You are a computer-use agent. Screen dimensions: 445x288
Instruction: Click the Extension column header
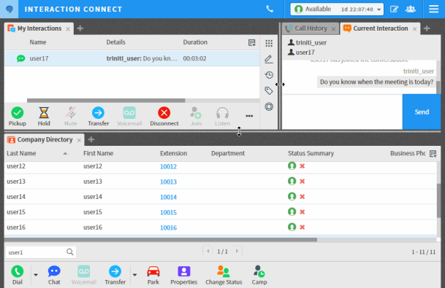(x=173, y=154)
